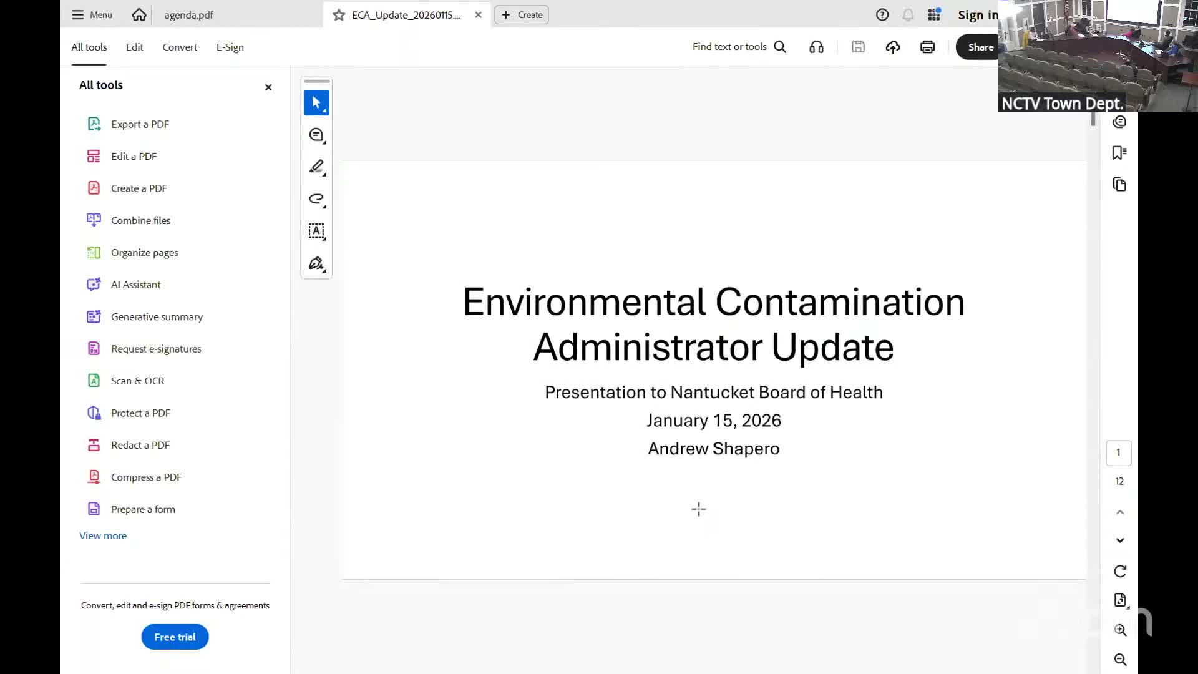Click the Share button
The width and height of the screenshot is (1198, 674).
980,47
